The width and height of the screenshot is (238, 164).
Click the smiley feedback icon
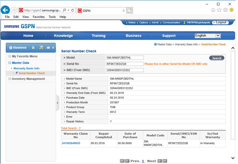tap(232, 10)
